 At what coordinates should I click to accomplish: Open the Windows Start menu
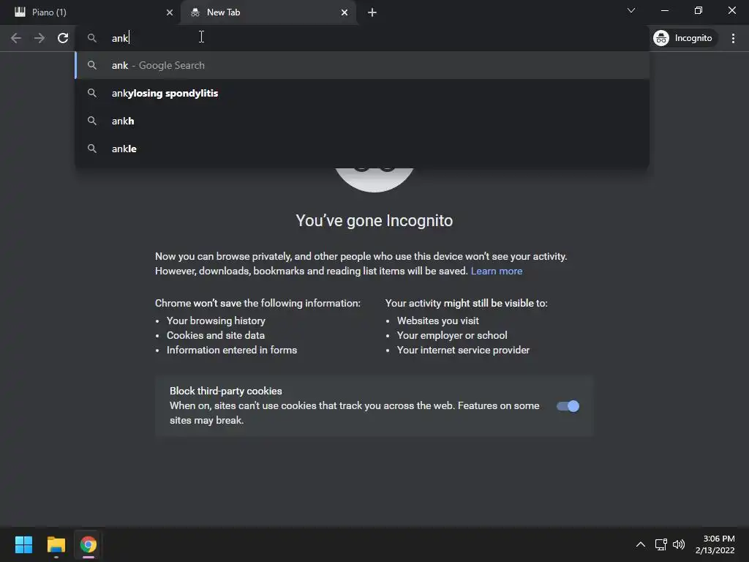click(23, 544)
